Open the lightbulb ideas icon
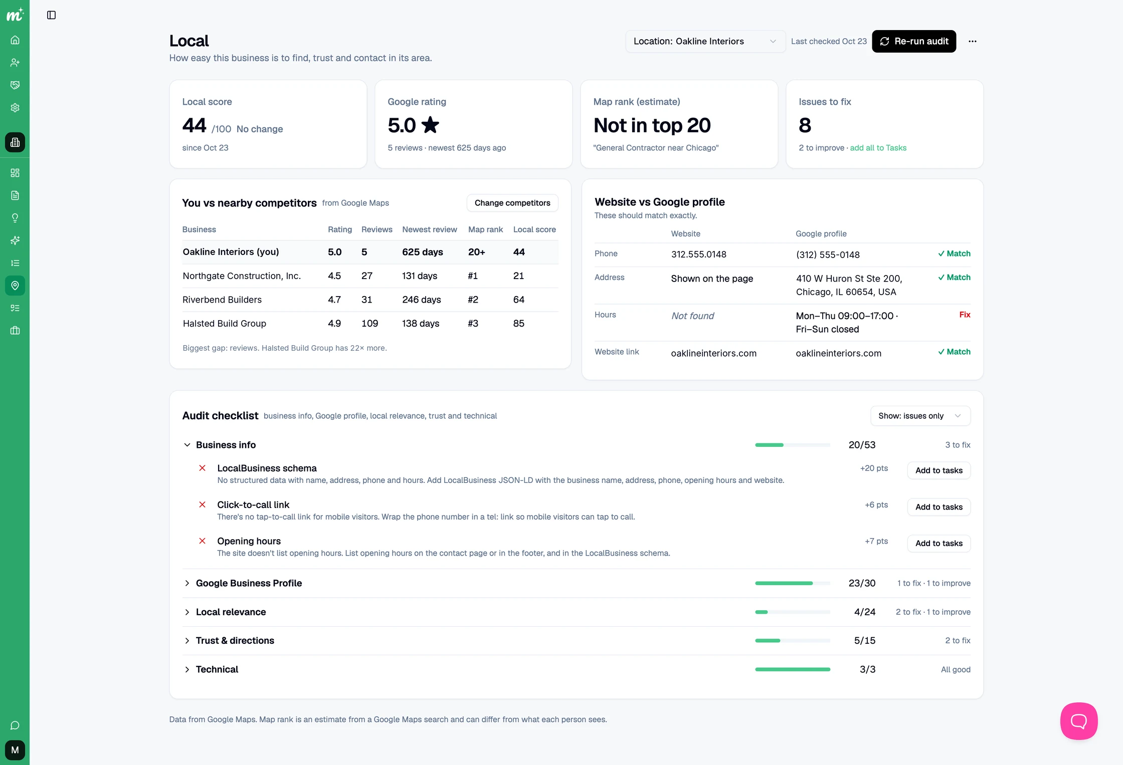 point(15,218)
